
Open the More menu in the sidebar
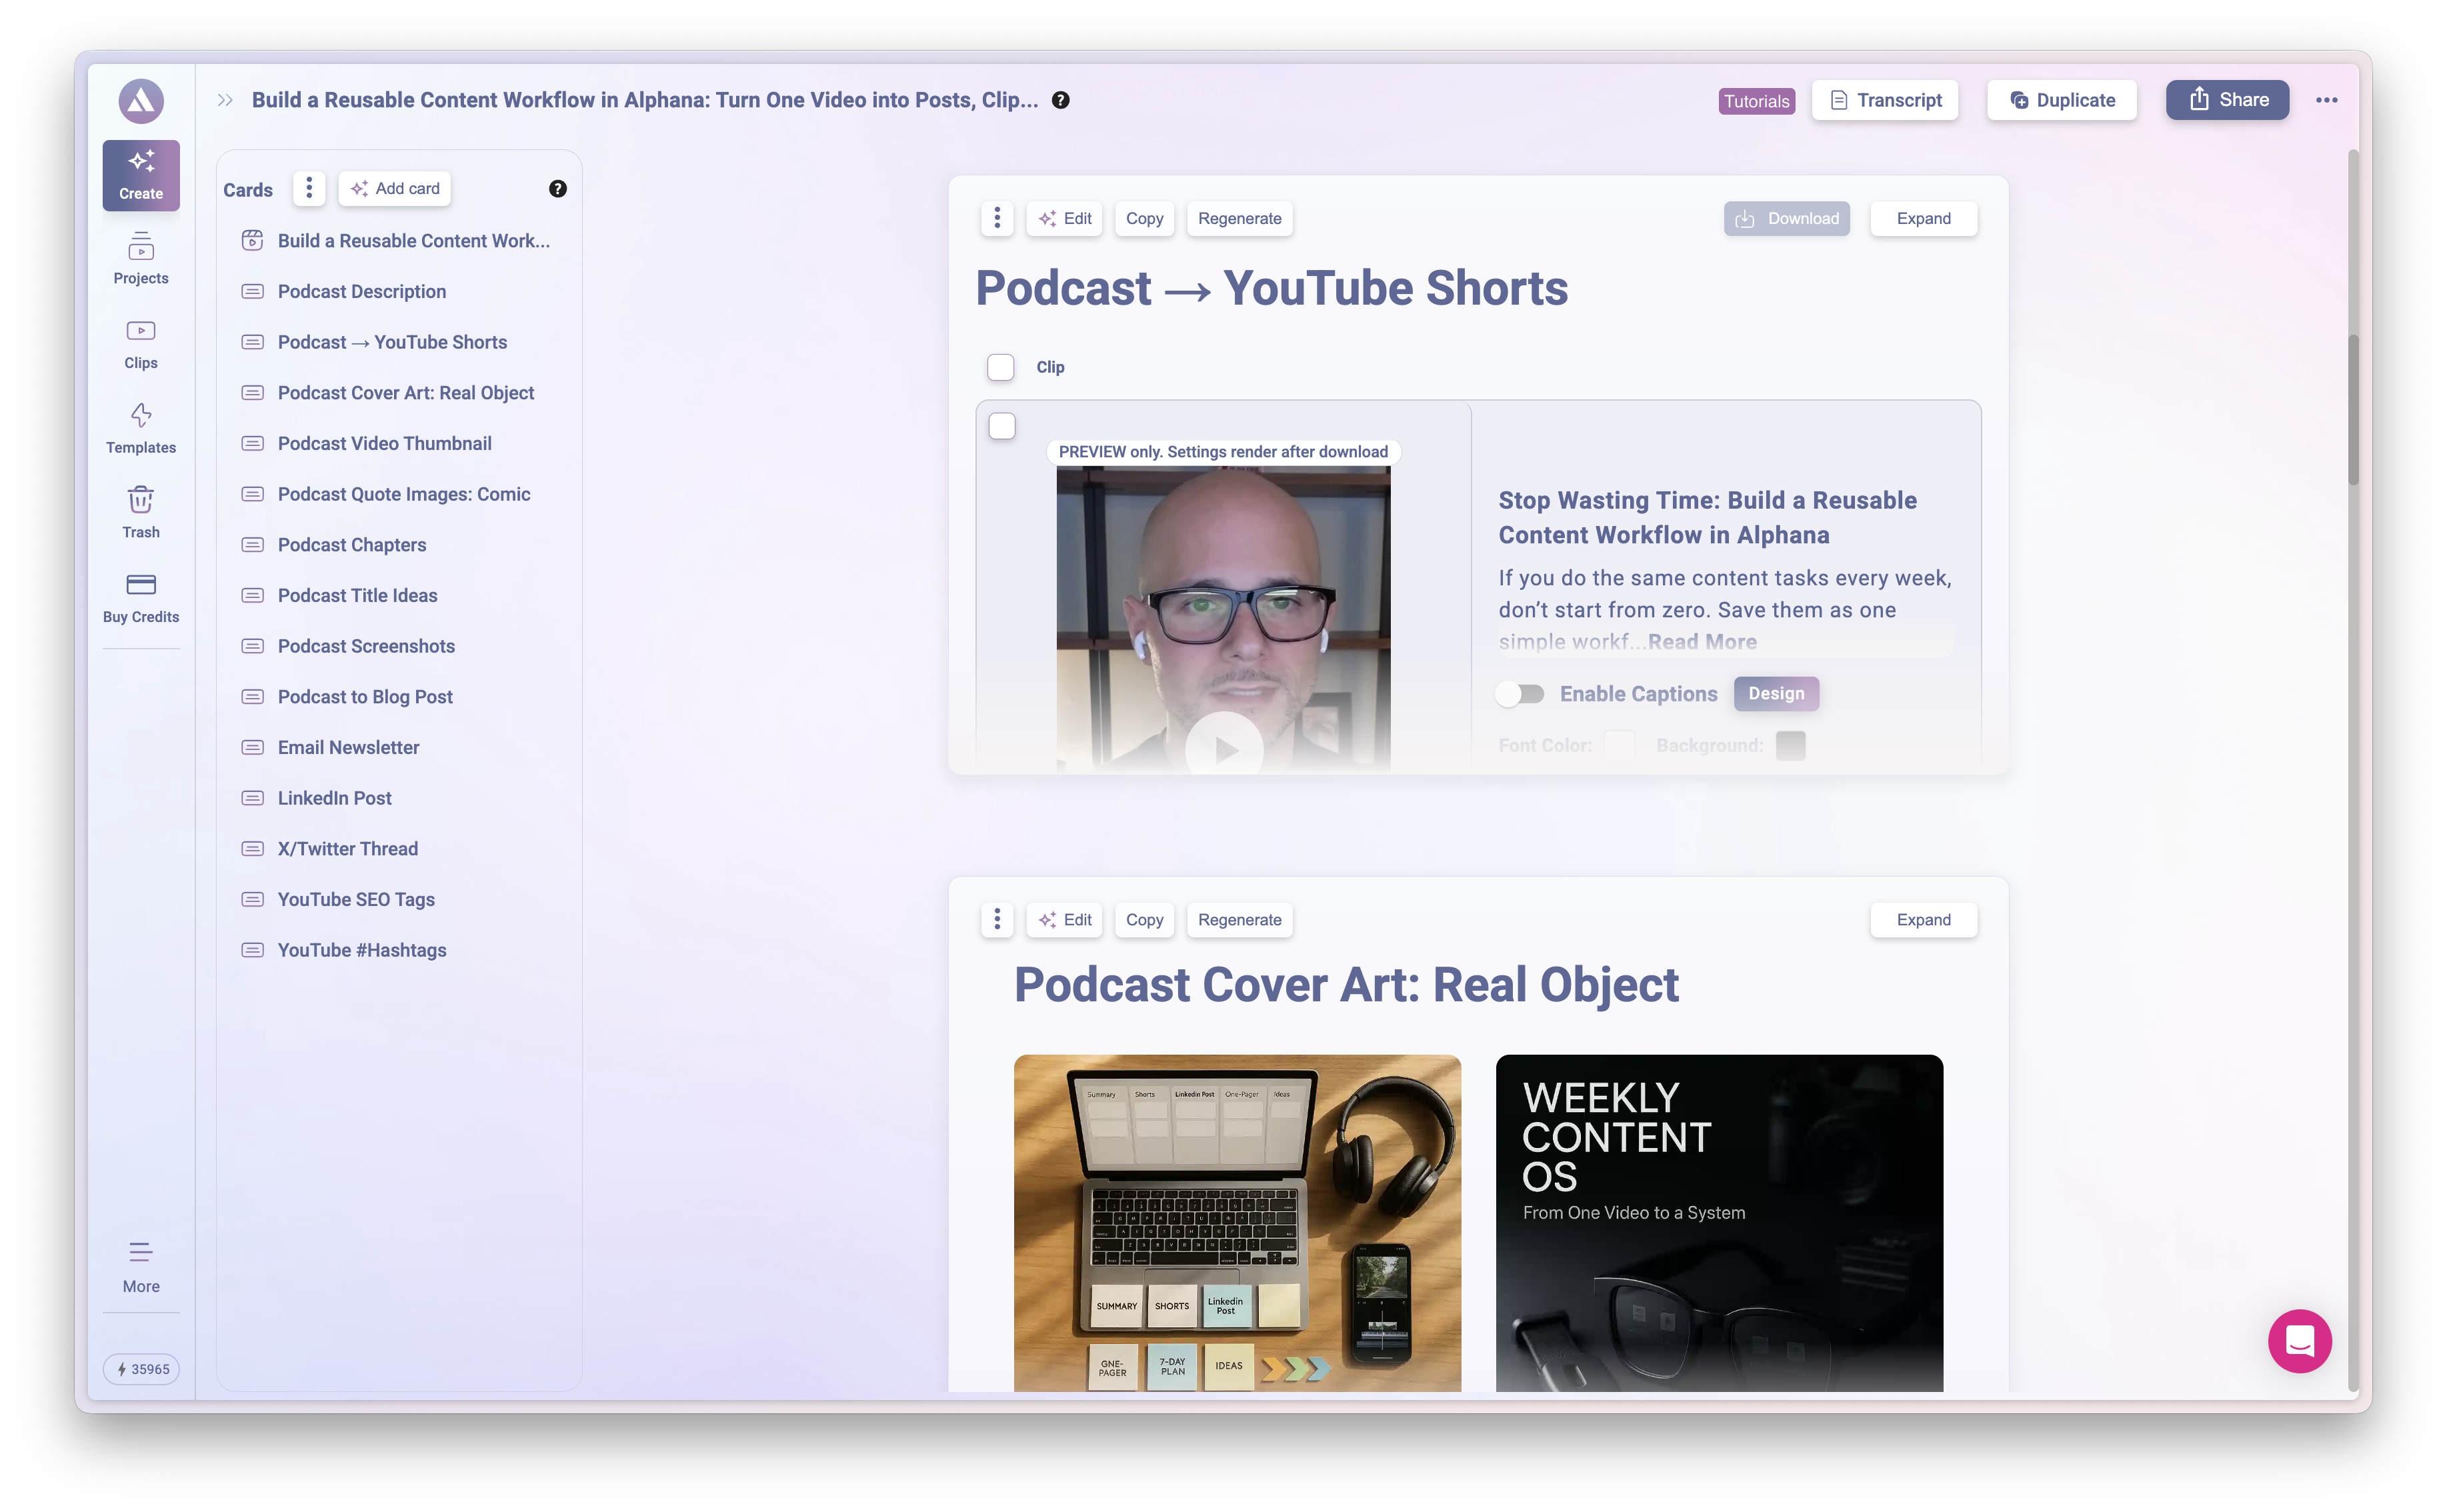point(140,1264)
